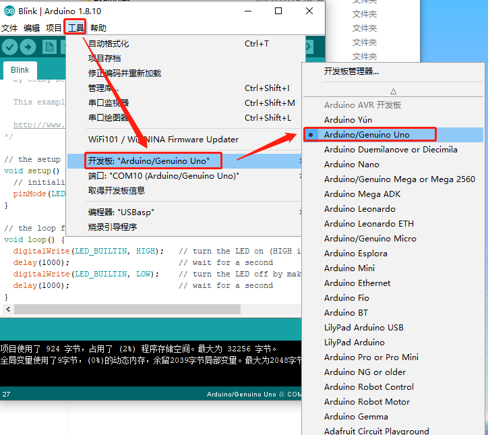Open the 帮助 menu

pos(98,28)
